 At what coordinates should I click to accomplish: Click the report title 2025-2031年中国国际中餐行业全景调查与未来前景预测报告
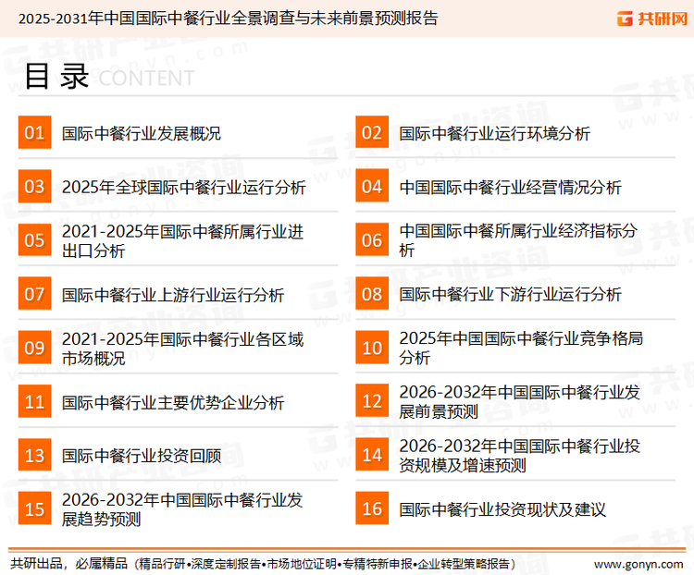[228, 18]
